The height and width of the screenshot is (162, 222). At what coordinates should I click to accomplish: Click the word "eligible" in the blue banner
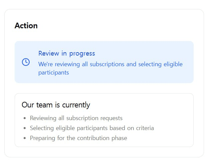pos(173,64)
